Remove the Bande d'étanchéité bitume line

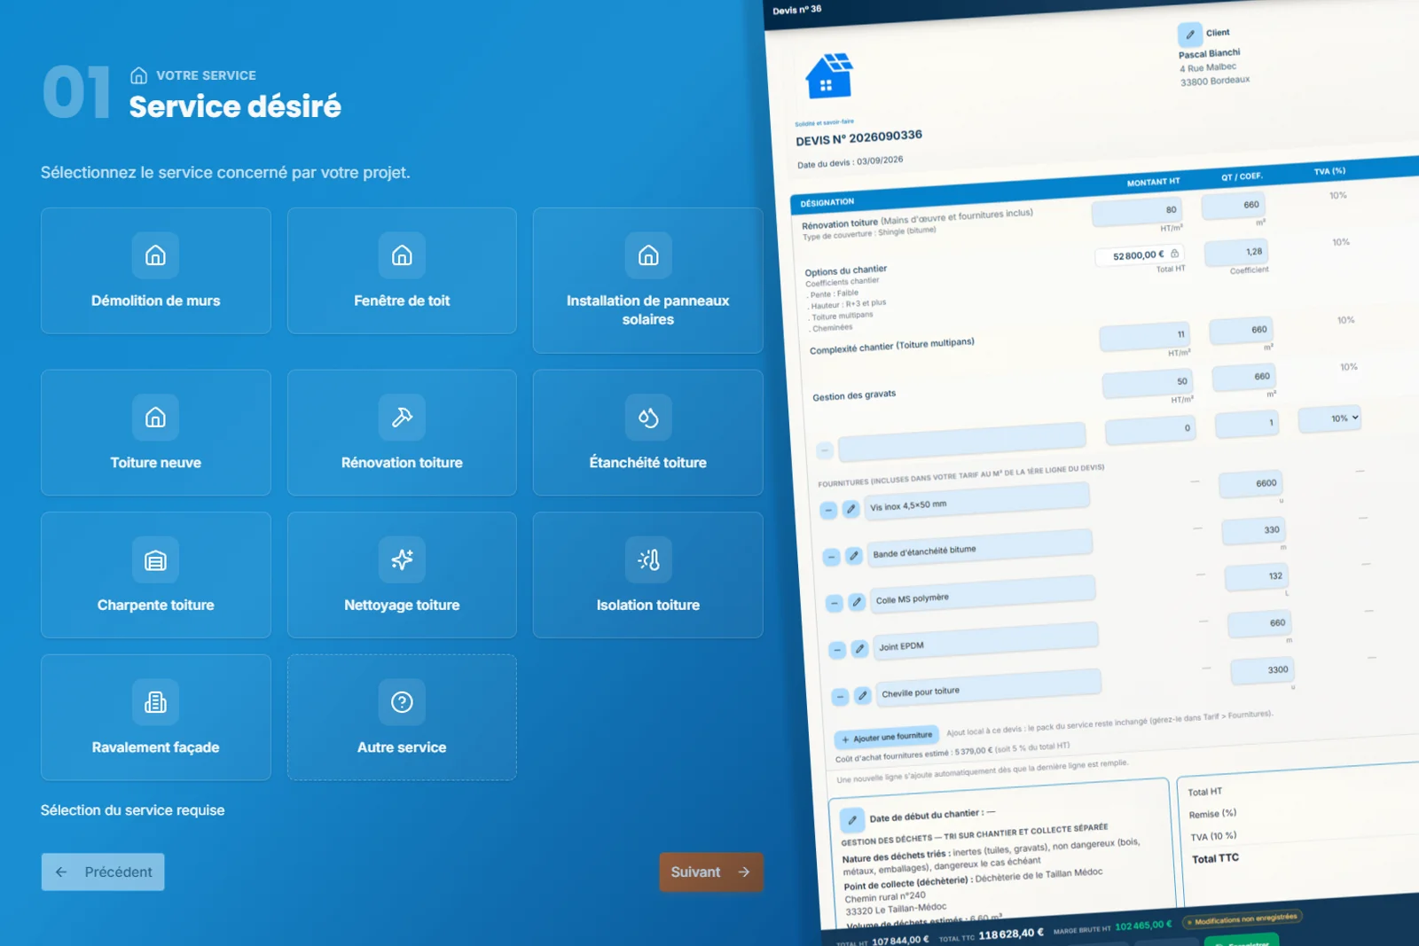(x=831, y=557)
